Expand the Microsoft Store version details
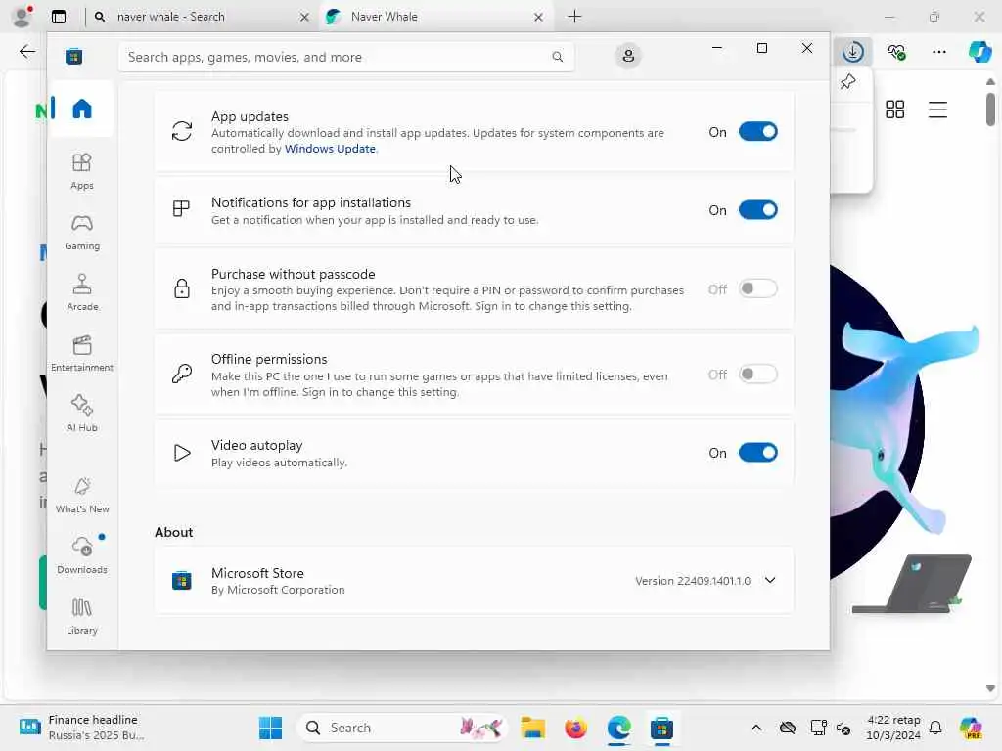 click(x=770, y=580)
